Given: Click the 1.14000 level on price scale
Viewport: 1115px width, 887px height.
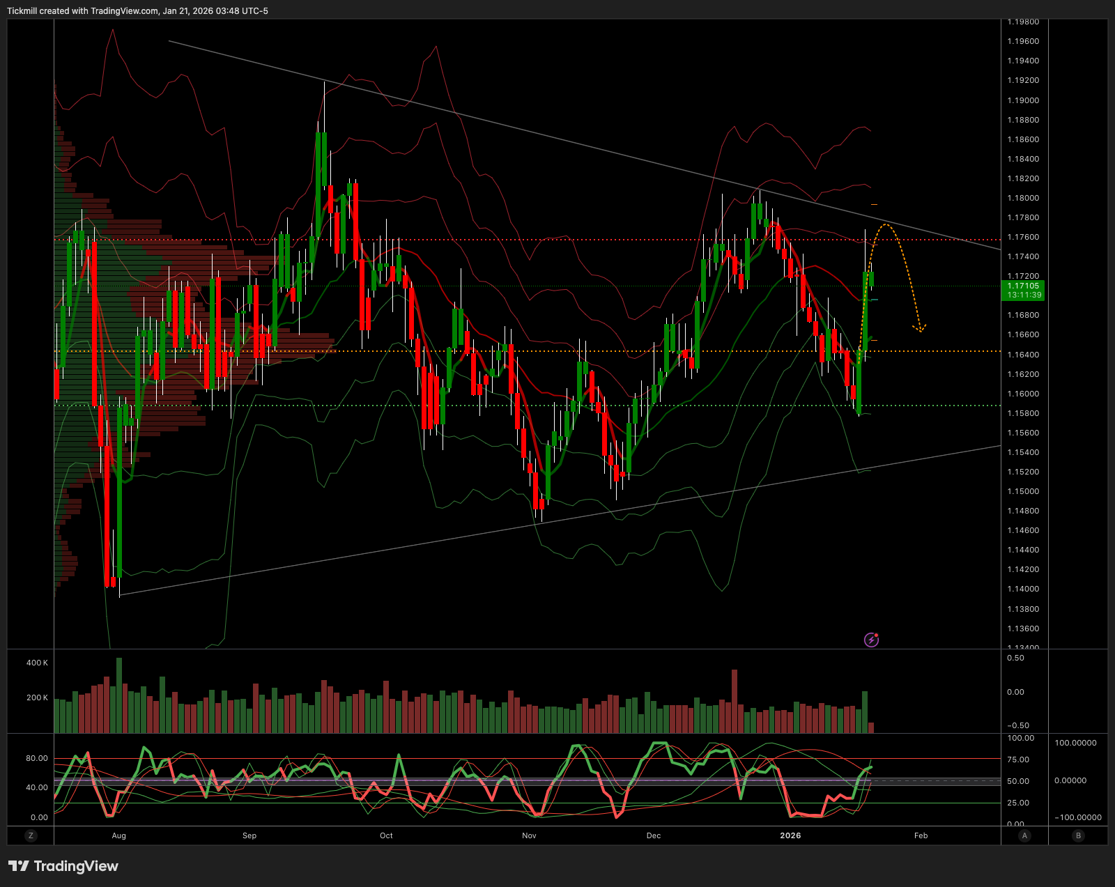Looking at the screenshot, I should pyautogui.click(x=1022, y=589).
